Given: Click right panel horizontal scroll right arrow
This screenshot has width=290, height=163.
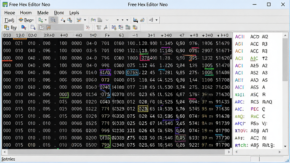Looking at the screenshot, I should pyautogui.click(x=280, y=152).
